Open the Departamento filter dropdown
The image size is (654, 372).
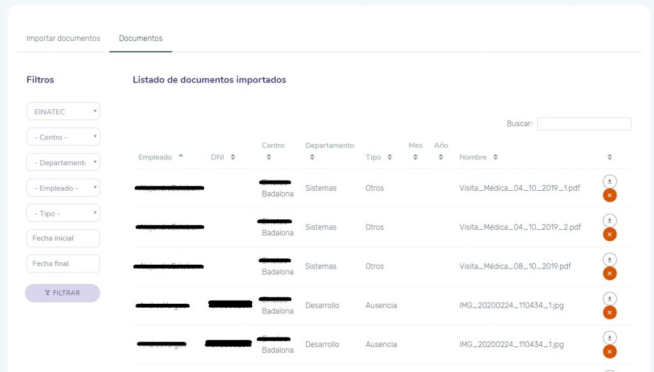63,163
